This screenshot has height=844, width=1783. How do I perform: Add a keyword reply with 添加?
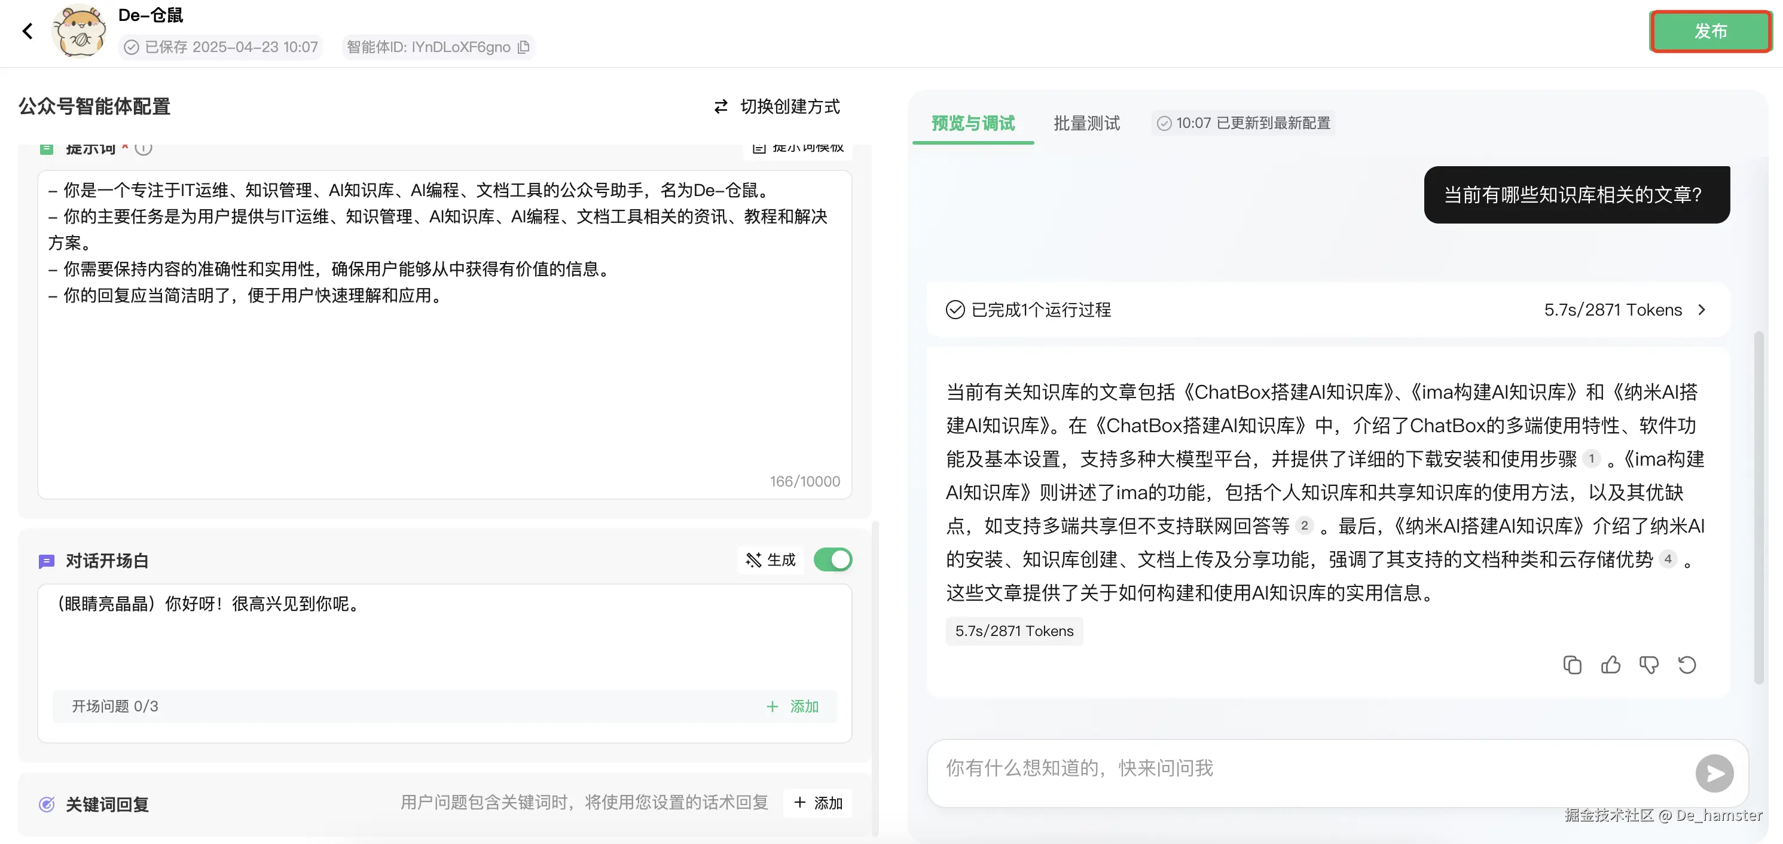click(x=818, y=803)
